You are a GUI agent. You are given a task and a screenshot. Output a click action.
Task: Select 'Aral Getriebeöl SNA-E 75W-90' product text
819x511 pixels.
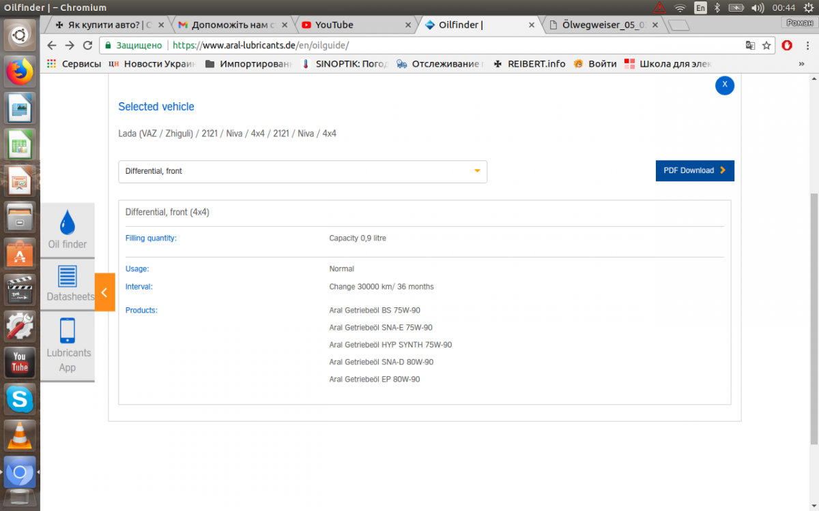381,328
